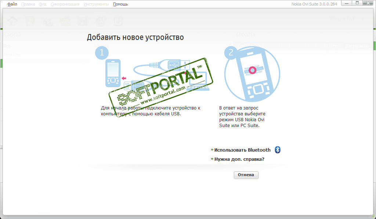Click the phone USB mode selection illustration
376x219 pixels.
[x=252, y=74]
